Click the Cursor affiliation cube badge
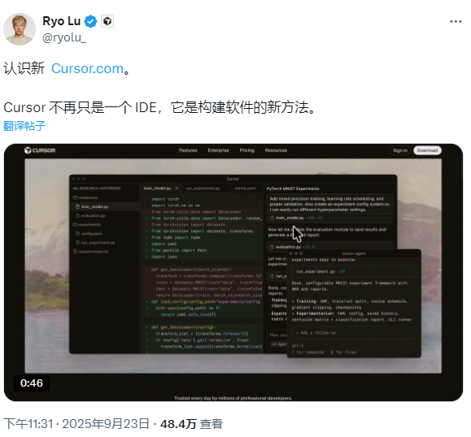The width and height of the screenshot is (471, 437). (x=107, y=21)
